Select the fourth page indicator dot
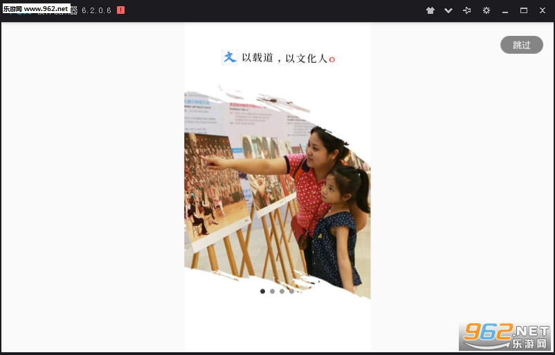 291,291
